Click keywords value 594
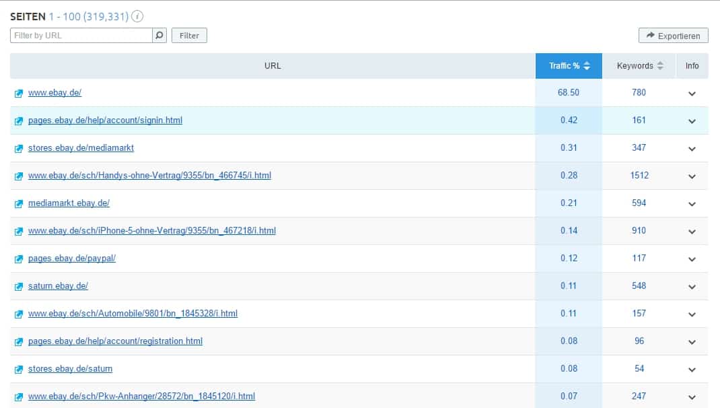The height and width of the screenshot is (408, 720). pyautogui.click(x=639, y=203)
